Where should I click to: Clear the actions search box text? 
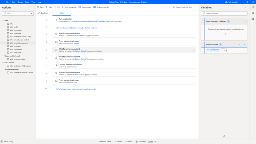tap(31, 13)
